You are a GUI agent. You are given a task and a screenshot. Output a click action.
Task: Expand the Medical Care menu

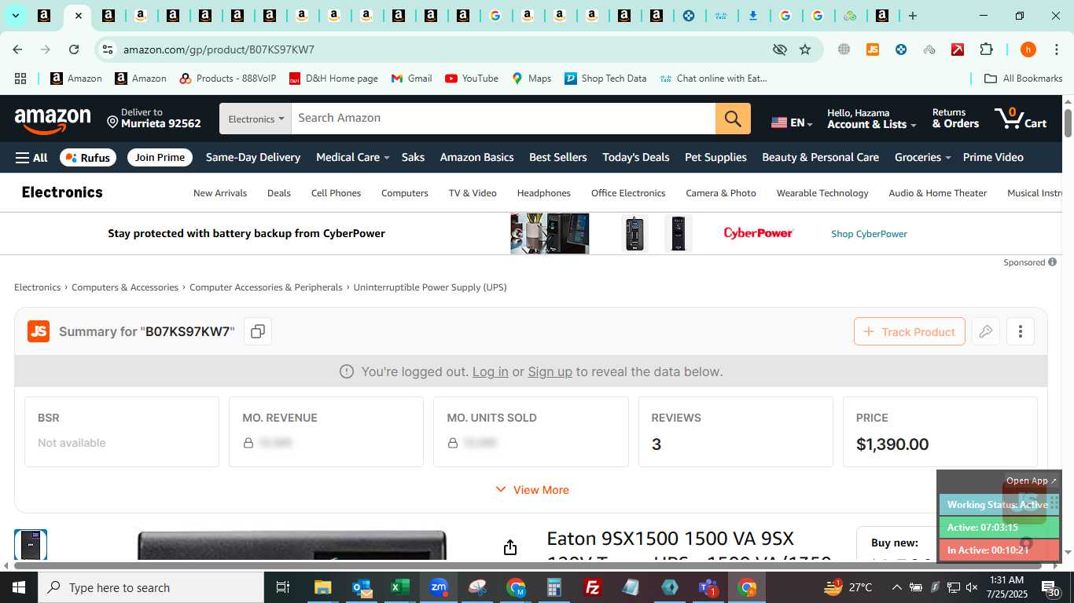[352, 158]
